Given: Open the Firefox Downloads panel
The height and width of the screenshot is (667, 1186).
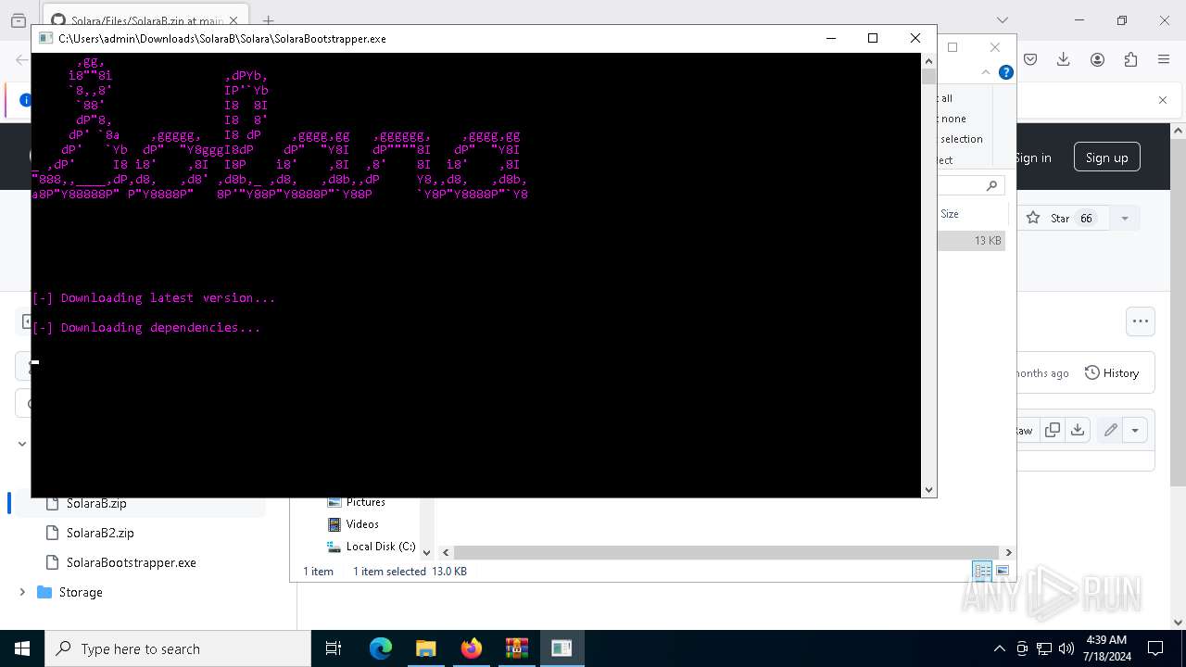Looking at the screenshot, I should point(1063,59).
